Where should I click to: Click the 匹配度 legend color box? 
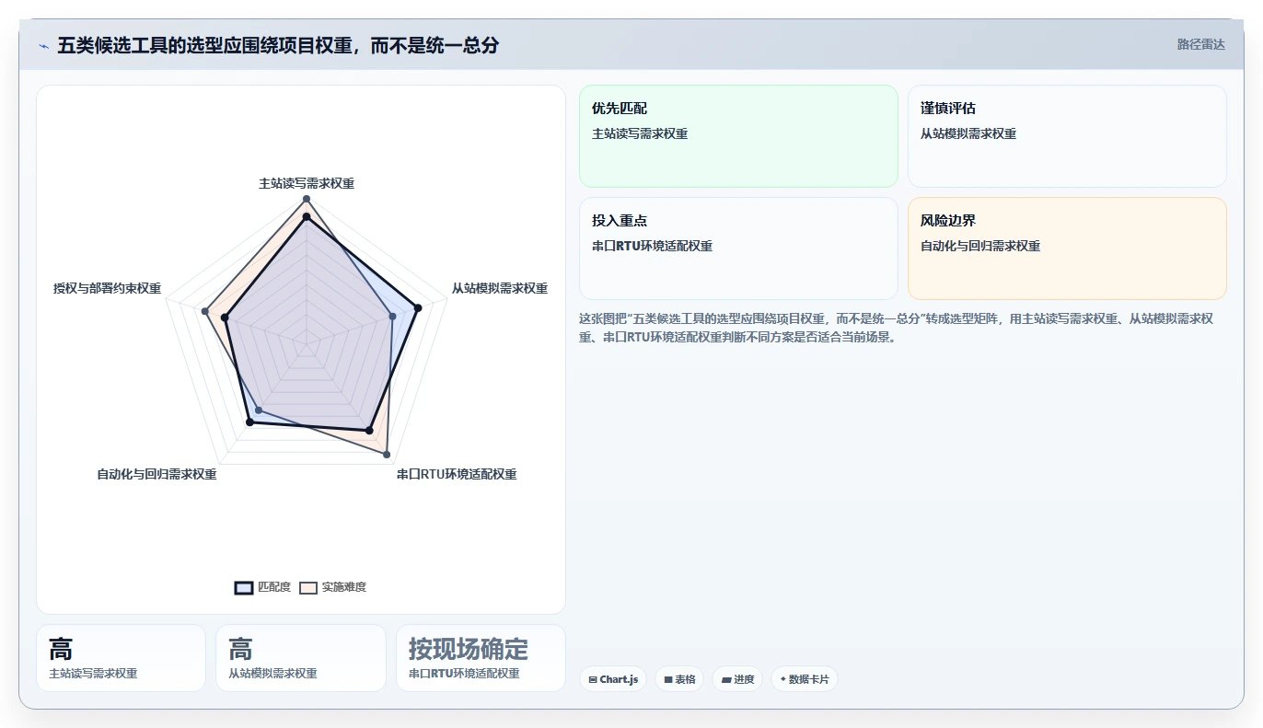click(244, 588)
